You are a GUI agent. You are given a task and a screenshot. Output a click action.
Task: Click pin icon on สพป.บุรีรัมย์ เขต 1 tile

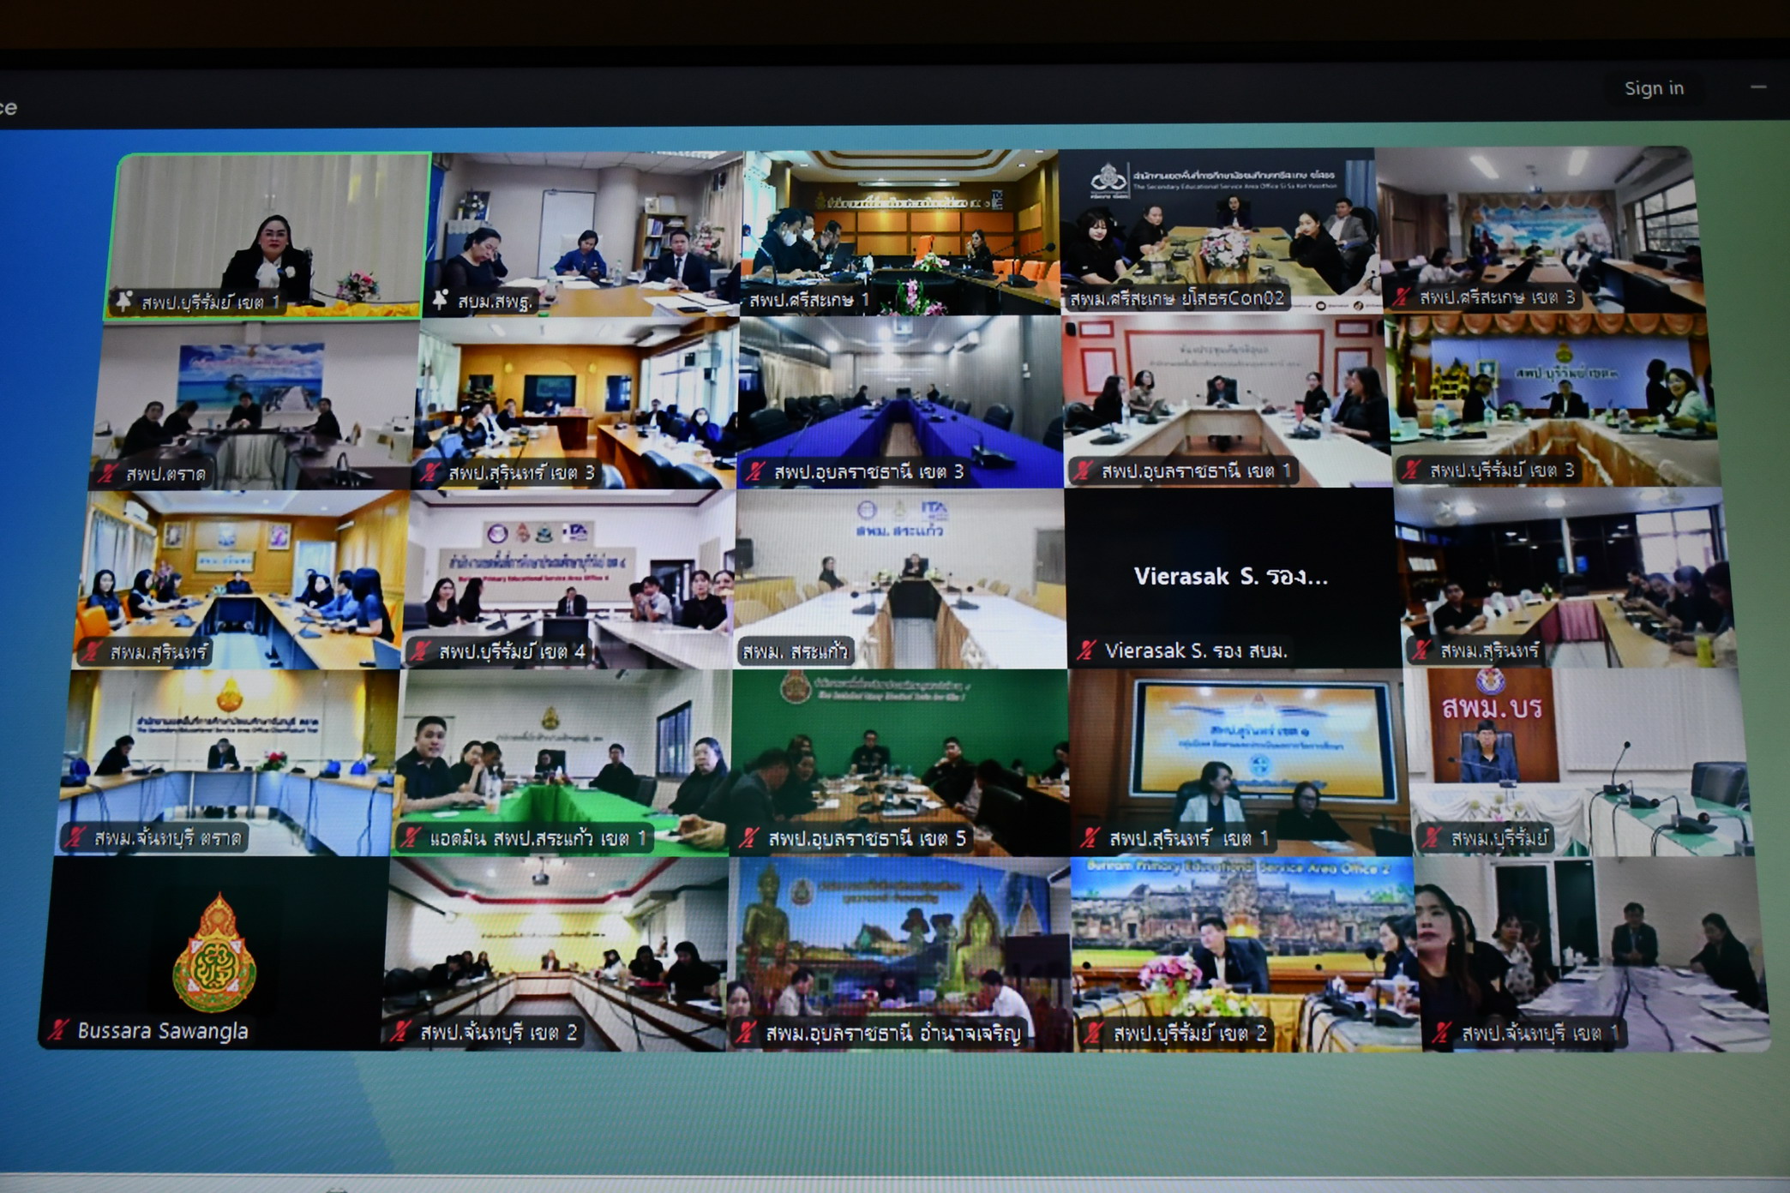[x=124, y=301]
